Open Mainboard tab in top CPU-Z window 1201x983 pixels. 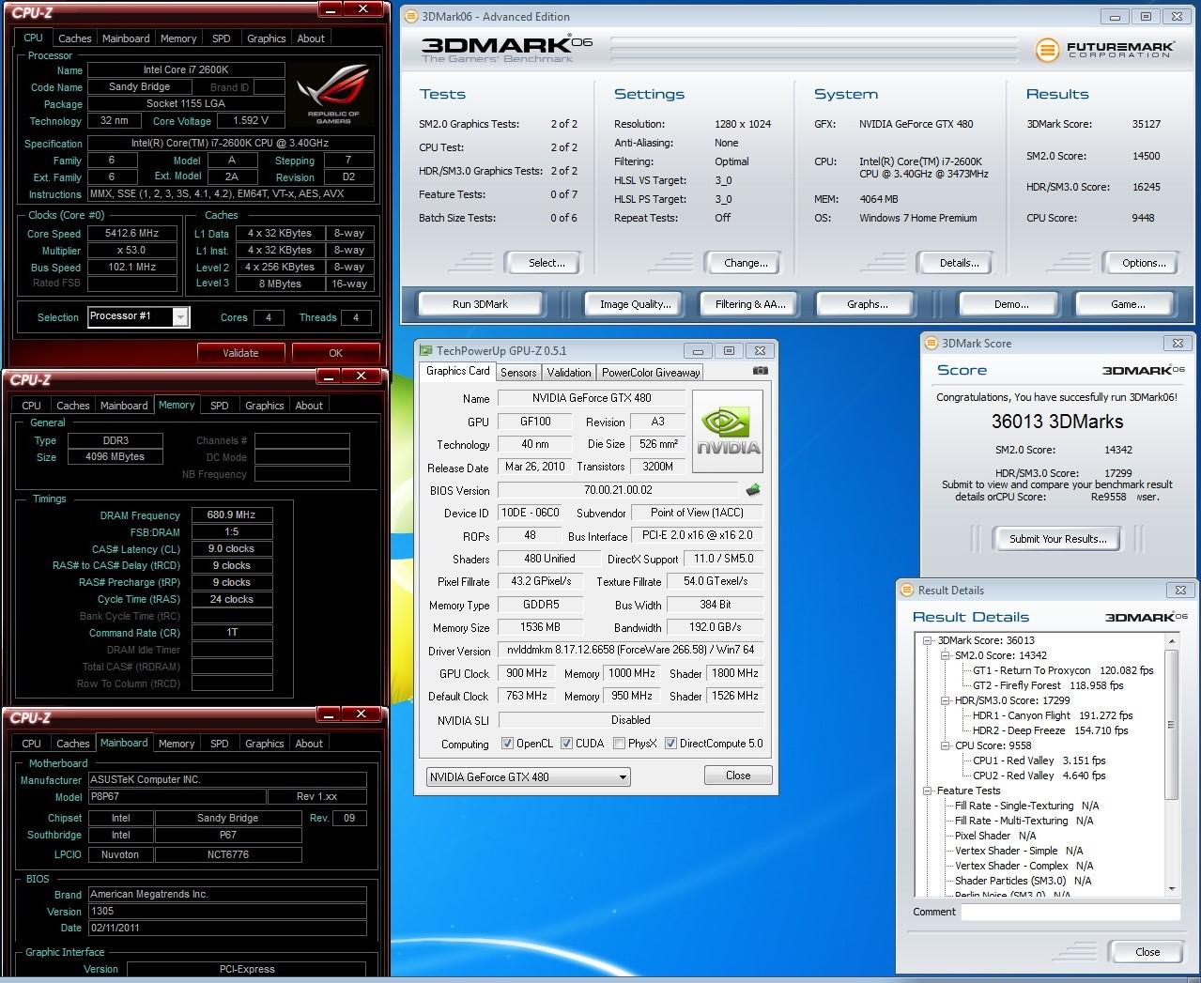pyautogui.click(x=126, y=38)
